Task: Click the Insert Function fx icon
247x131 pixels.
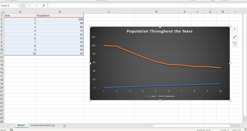Action: [x=44, y=5]
